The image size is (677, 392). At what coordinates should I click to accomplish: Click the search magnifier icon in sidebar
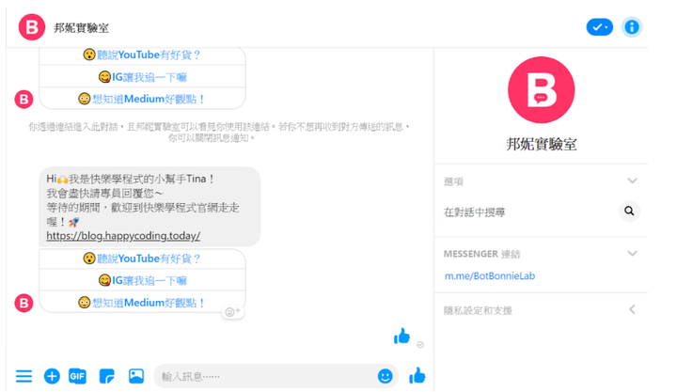(629, 212)
